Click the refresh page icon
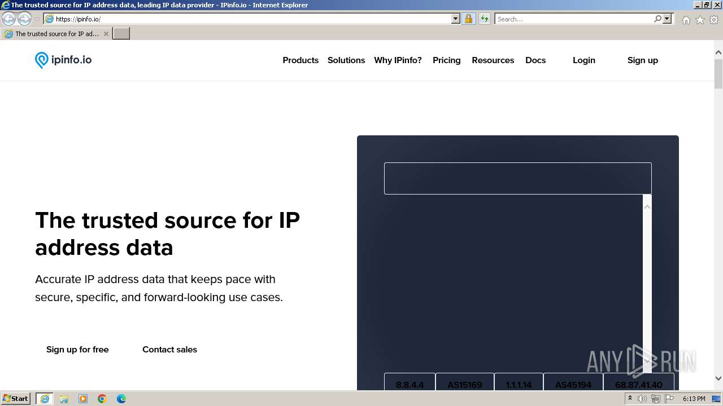 coord(484,19)
